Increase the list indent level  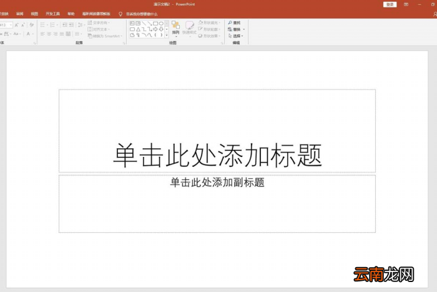(x=71, y=25)
